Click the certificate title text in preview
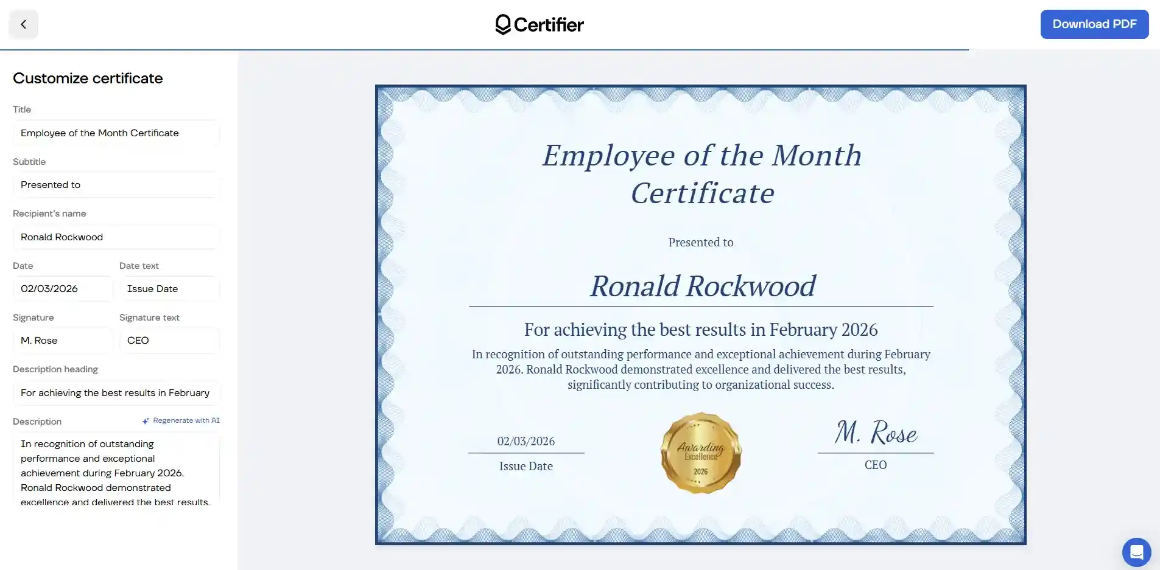The height and width of the screenshot is (570, 1160). [x=701, y=173]
